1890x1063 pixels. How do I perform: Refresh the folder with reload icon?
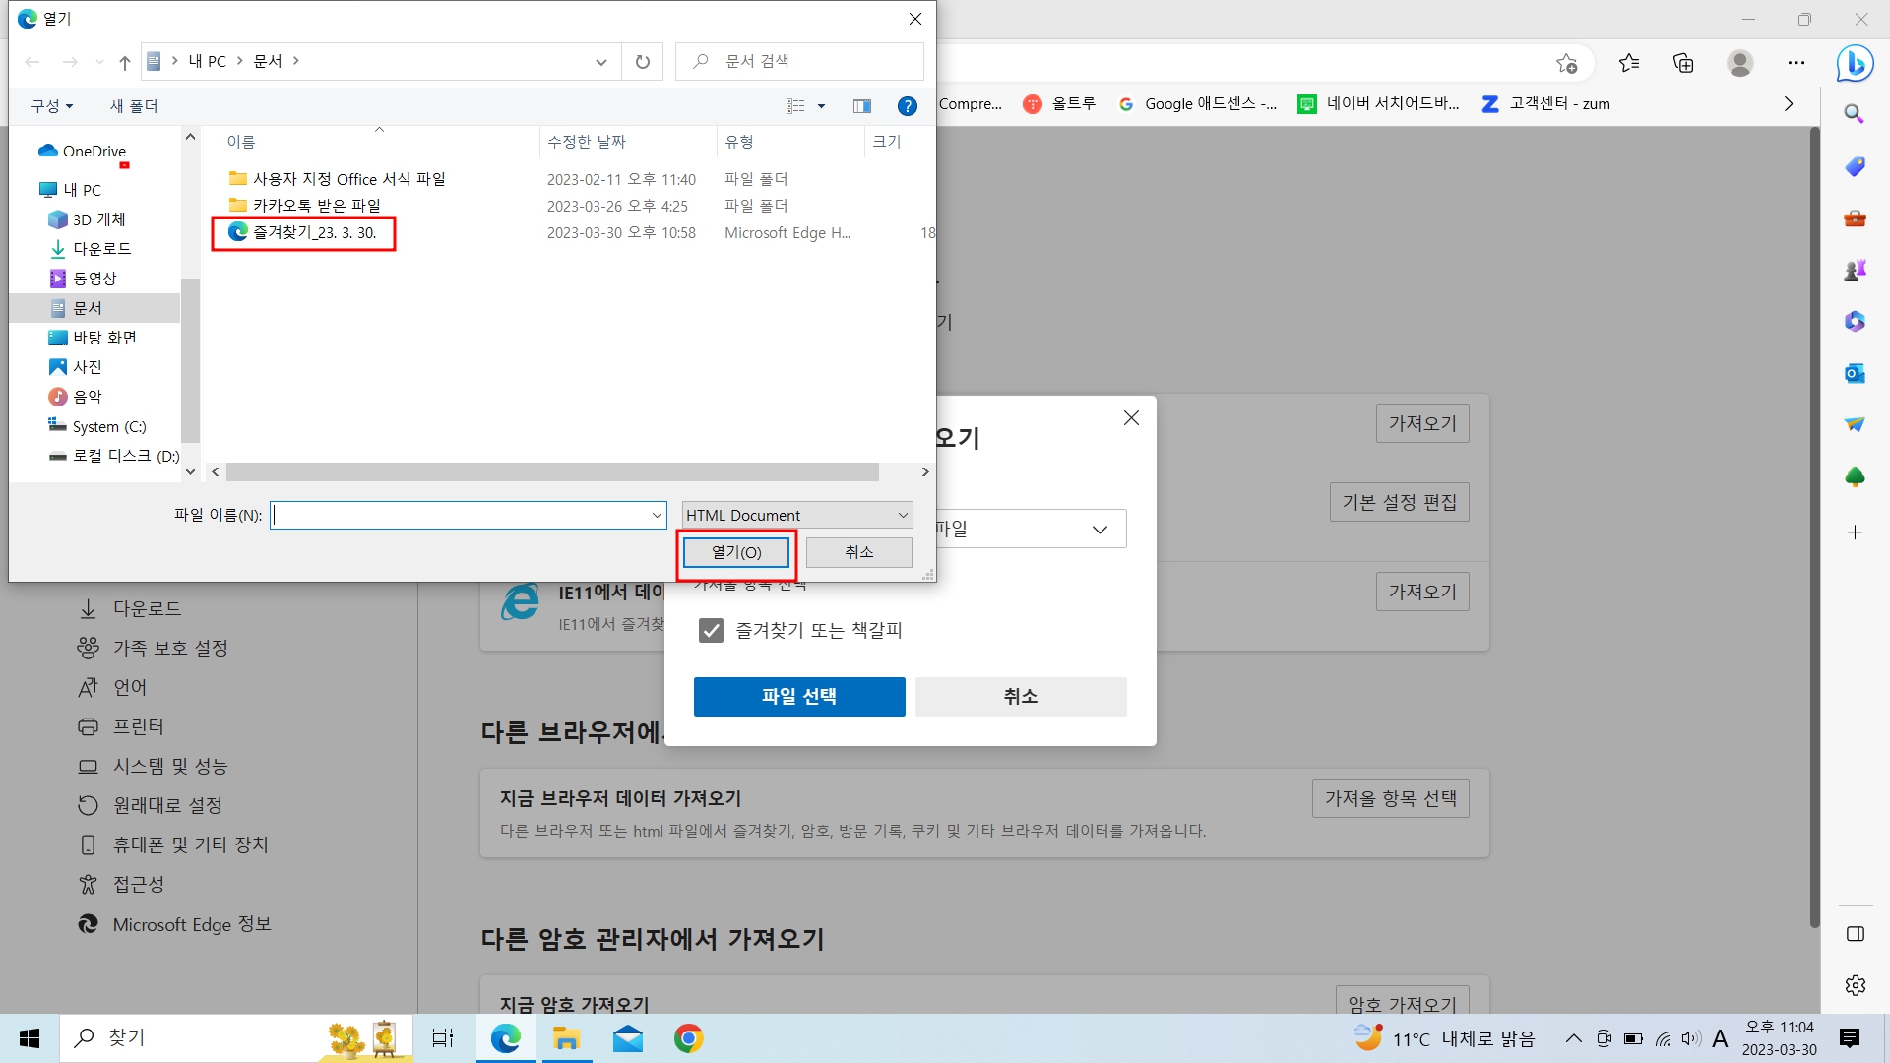coord(643,61)
